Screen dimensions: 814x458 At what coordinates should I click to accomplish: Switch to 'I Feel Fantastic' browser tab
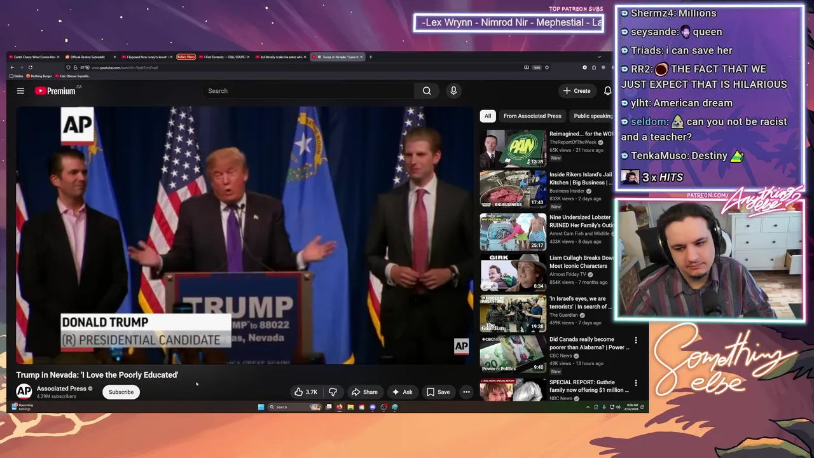[x=224, y=57]
